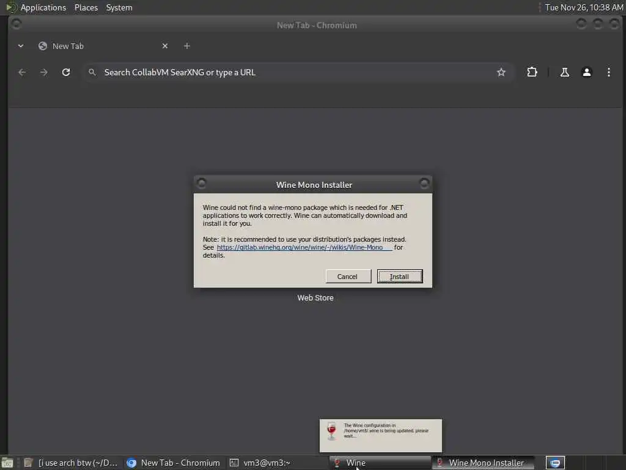The height and width of the screenshot is (470, 626).
Task: Open the Web Store shortcut
Action: (x=315, y=298)
